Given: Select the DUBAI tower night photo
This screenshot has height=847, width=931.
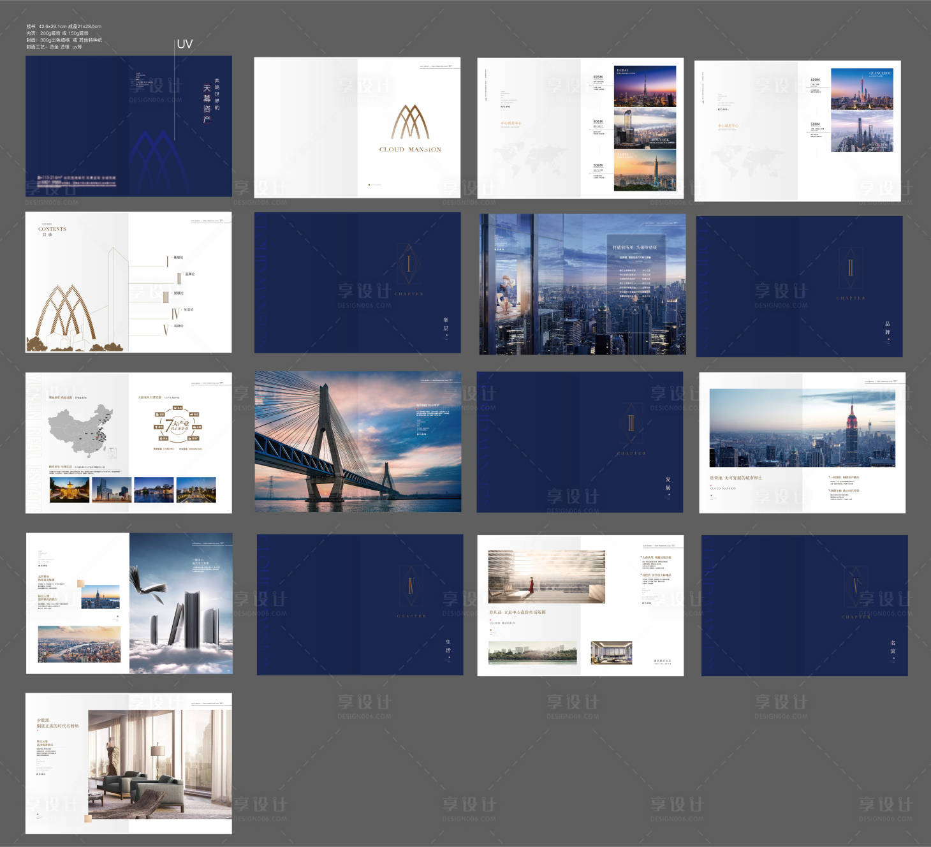Looking at the screenshot, I should (x=645, y=86).
